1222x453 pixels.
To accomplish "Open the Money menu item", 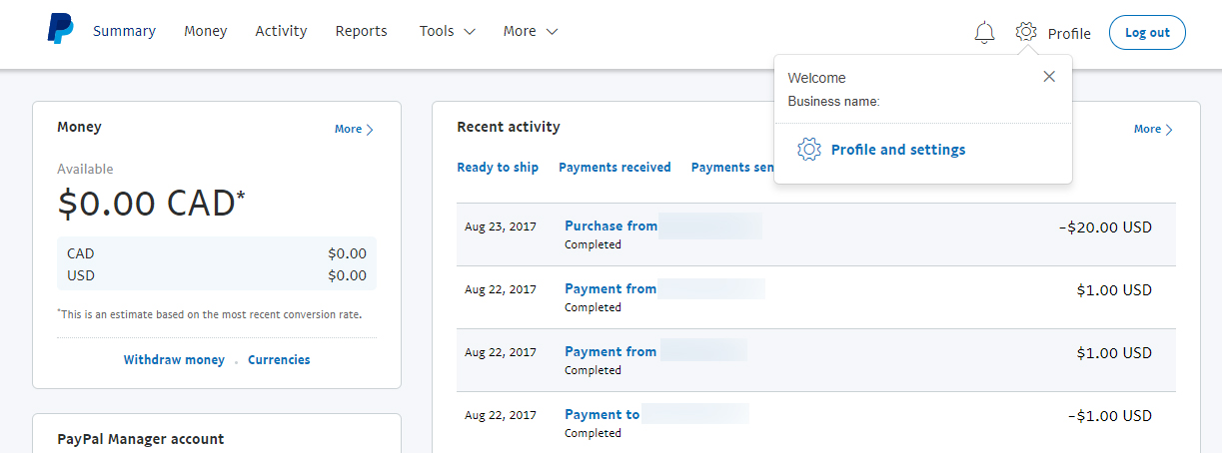I will pos(205,31).
